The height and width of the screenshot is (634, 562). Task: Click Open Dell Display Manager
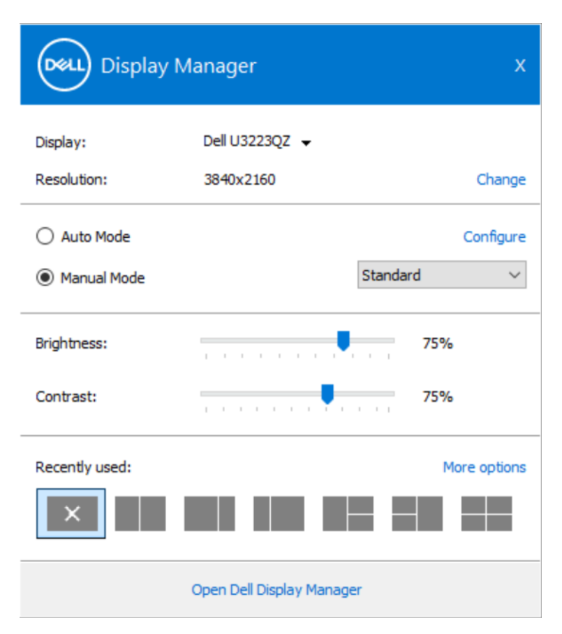coord(276,589)
